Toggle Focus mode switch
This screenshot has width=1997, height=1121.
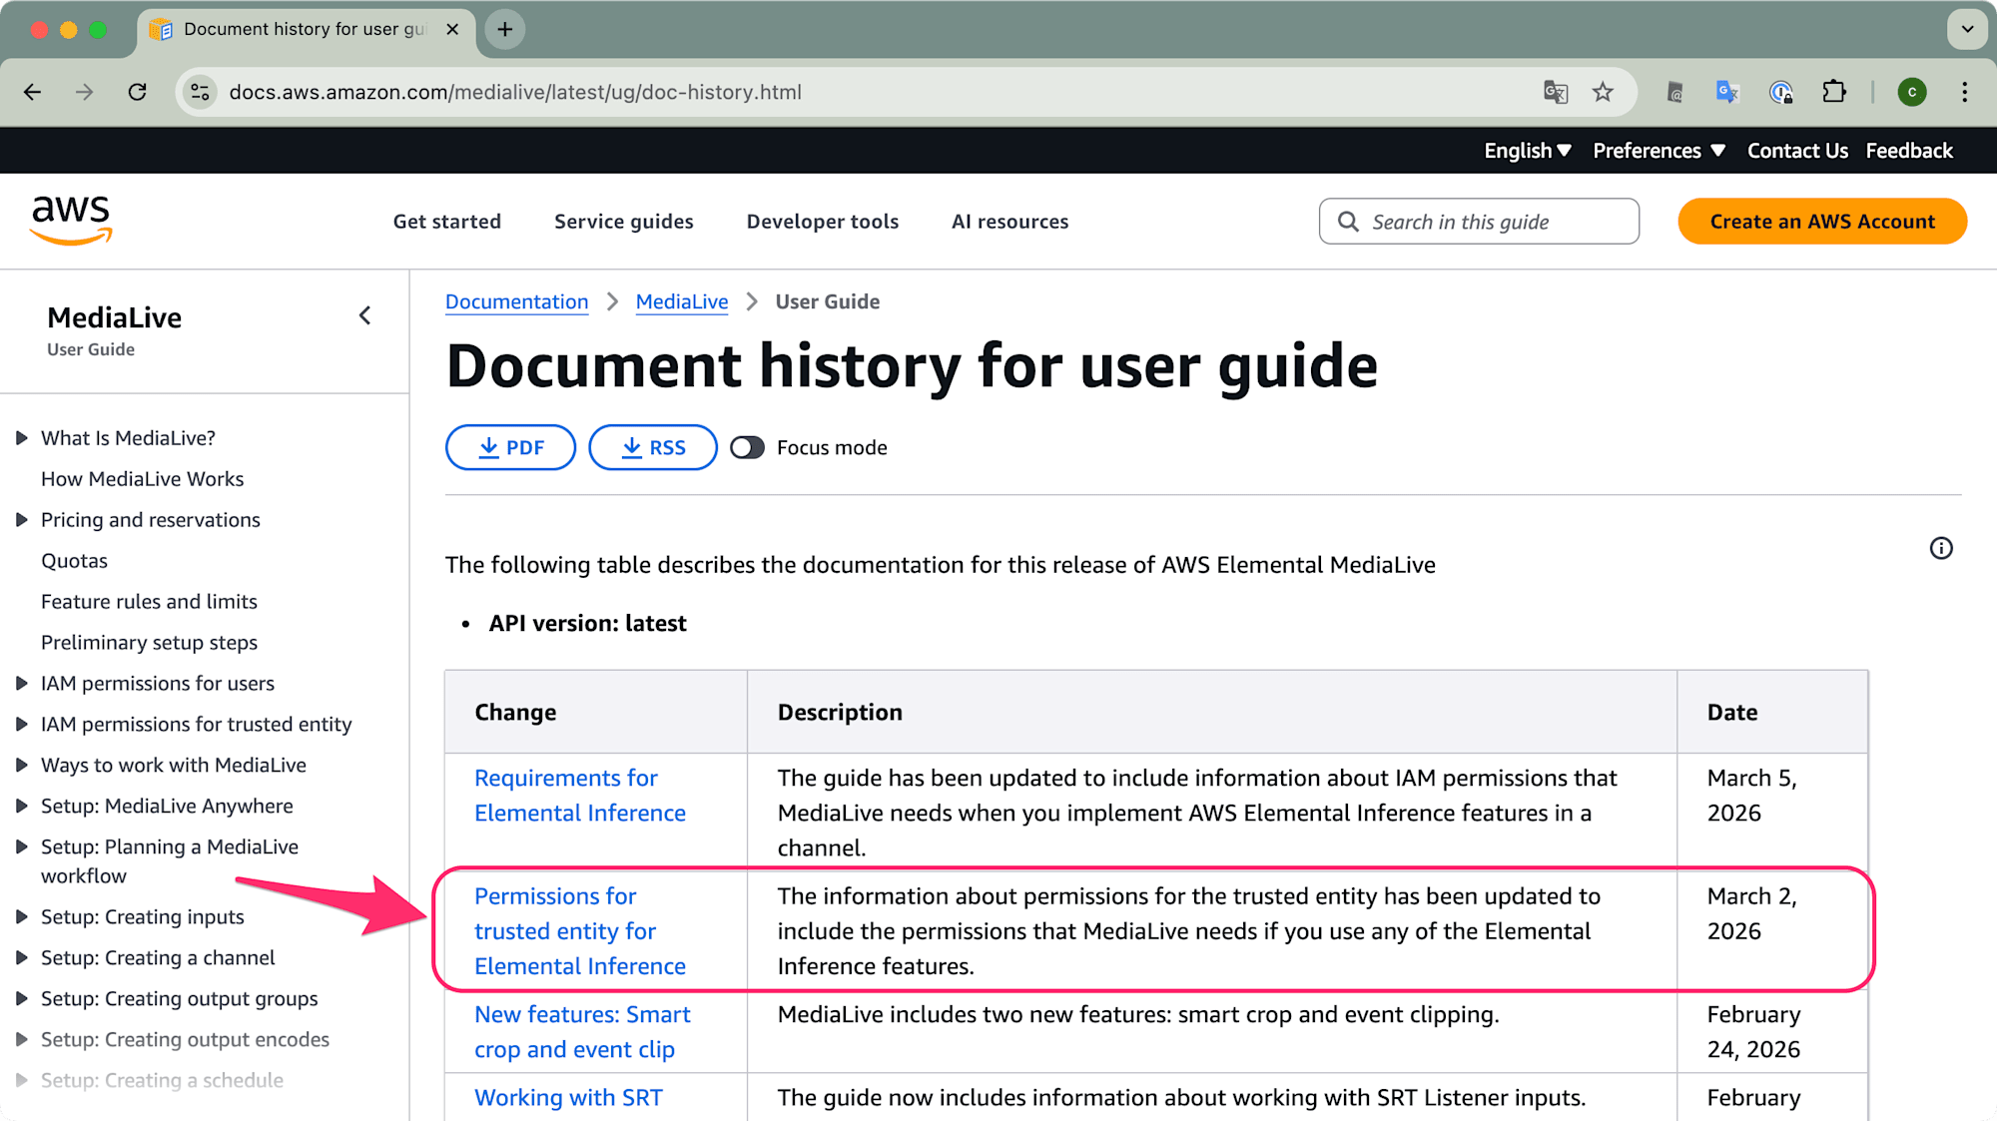click(747, 447)
